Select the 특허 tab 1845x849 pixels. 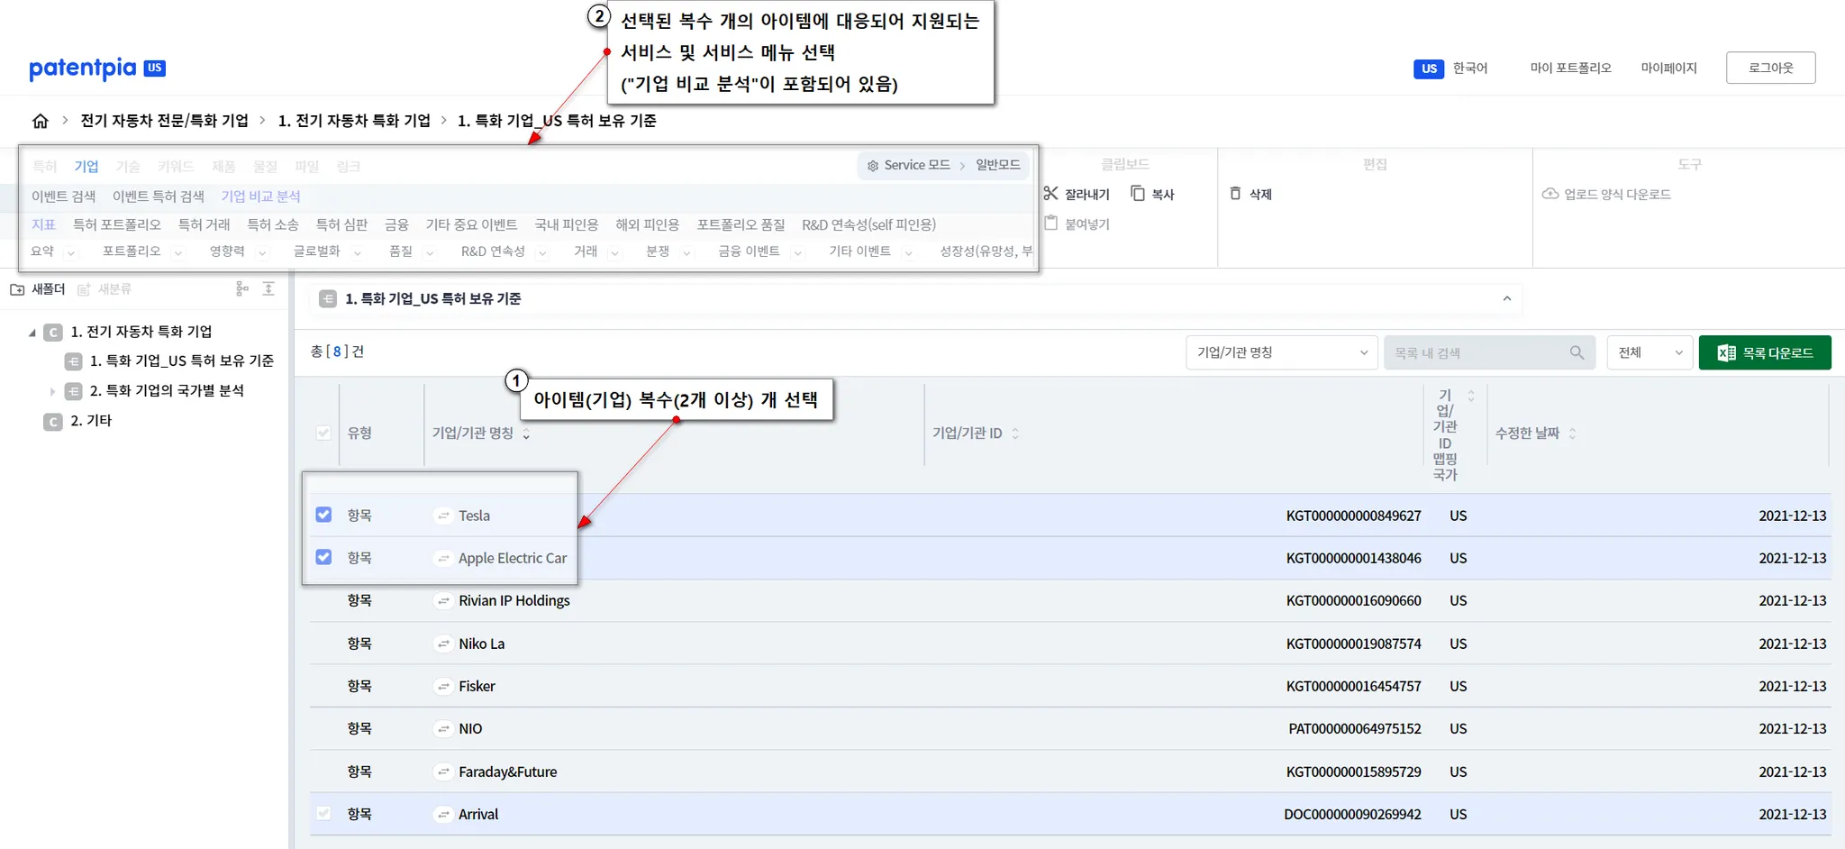(x=45, y=166)
